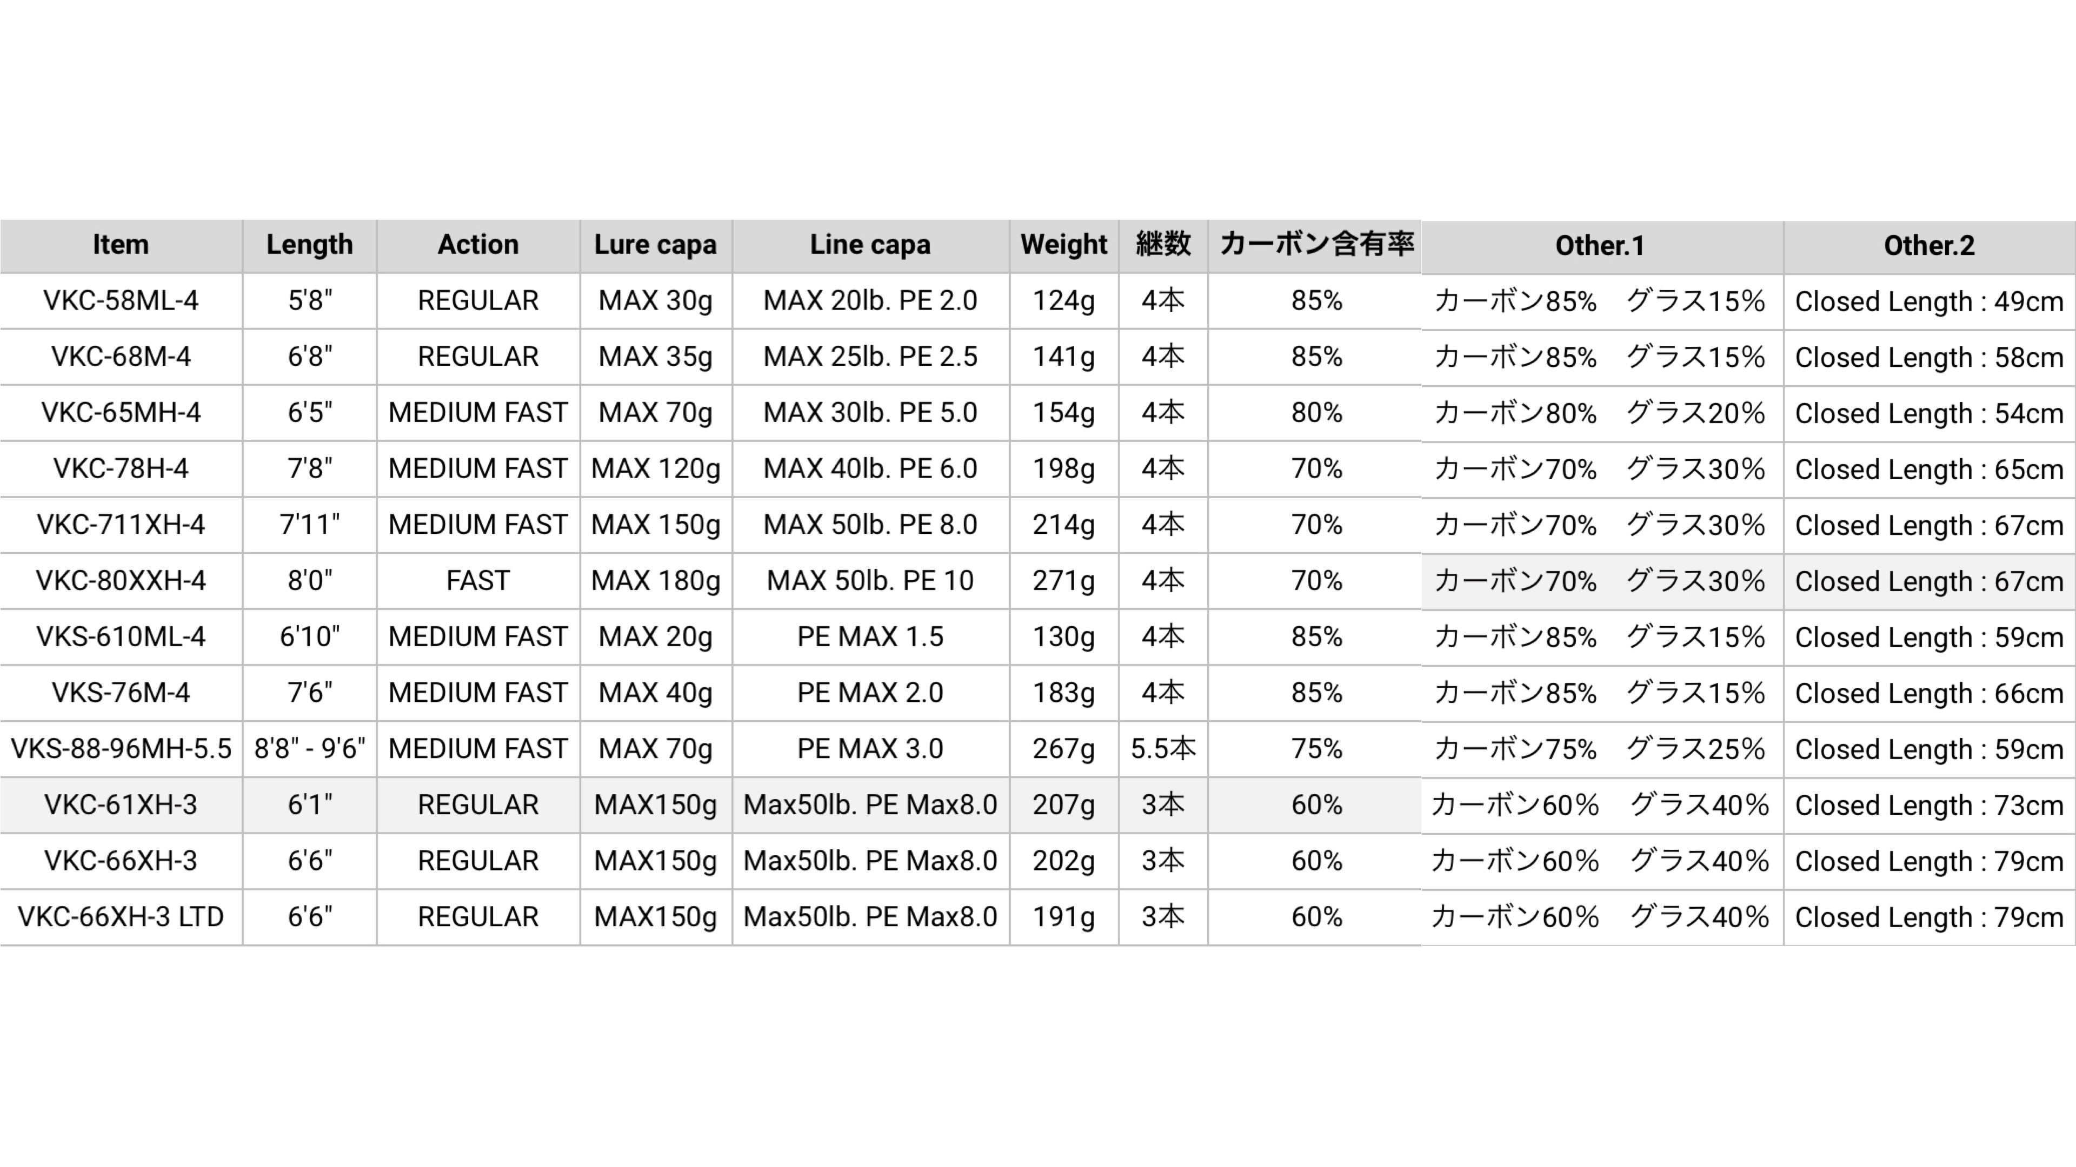Click the MAX 180g lure capacity cell
2076x1167 pixels.
pyautogui.click(x=655, y=581)
